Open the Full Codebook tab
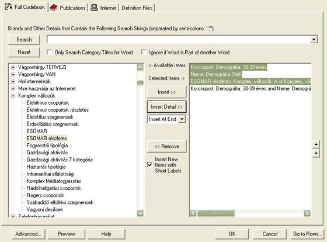This screenshot has height=242, width=327. 25,7
